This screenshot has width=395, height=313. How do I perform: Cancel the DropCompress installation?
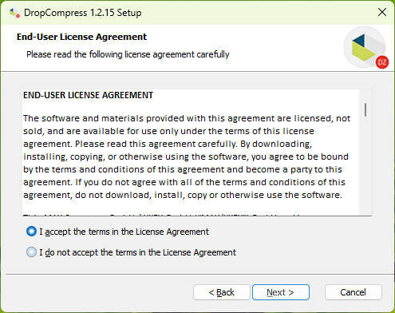click(x=353, y=292)
